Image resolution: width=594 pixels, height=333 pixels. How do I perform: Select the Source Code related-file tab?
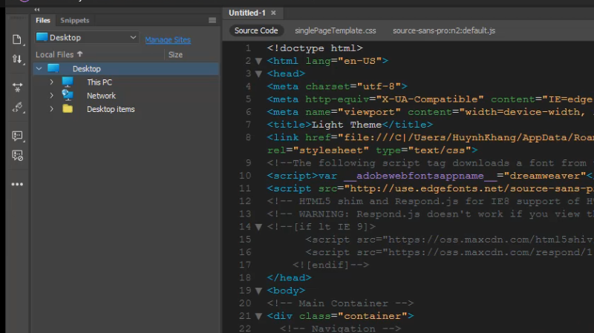click(256, 30)
